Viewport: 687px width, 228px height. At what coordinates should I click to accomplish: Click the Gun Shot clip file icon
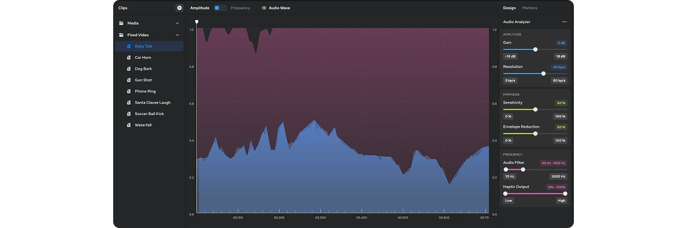[x=129, y=80]
